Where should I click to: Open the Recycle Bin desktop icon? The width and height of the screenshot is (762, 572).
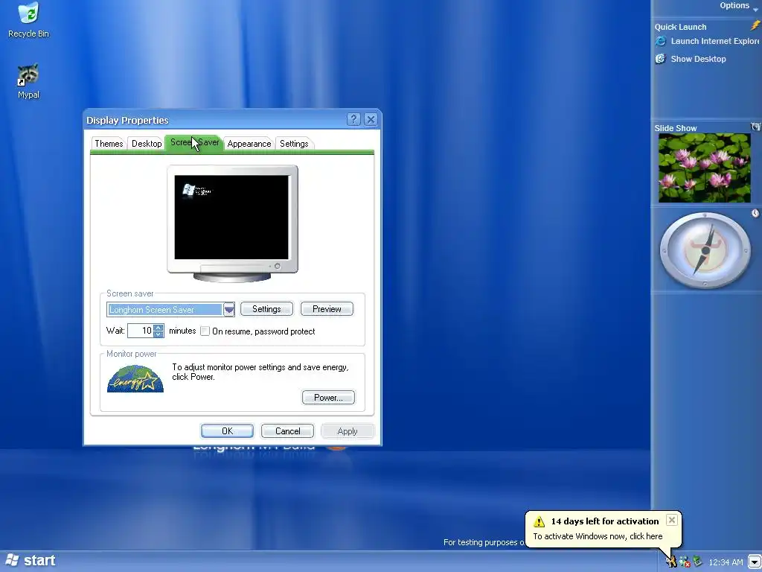(28, 13)
